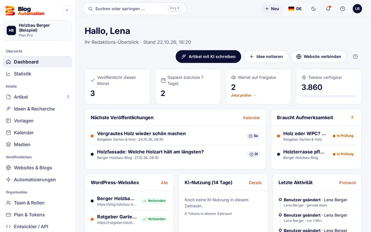371x232 pixels.
Task: Click the Tokens verfügbar progress bar
Action: pyautogui.click(x=329, y=97)
